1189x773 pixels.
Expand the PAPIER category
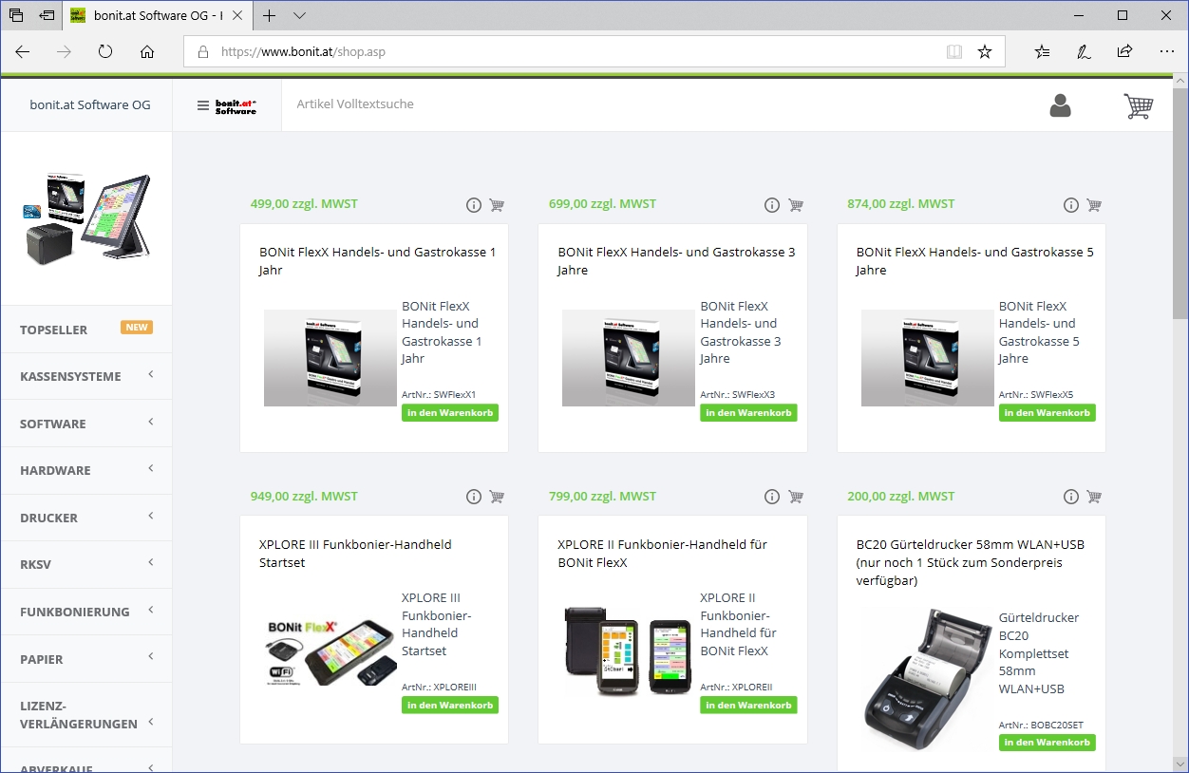click(x=86, y=659)
